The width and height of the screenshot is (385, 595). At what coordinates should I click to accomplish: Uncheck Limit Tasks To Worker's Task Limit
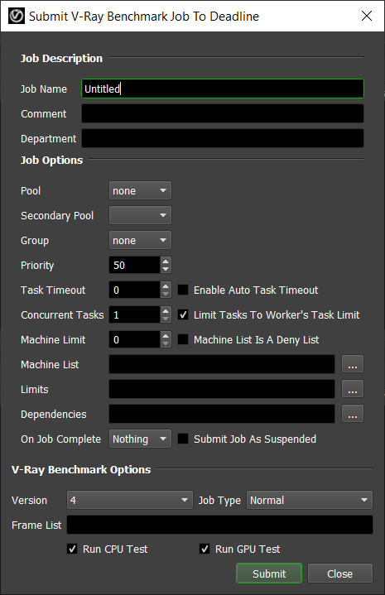[x=183, y=314]
